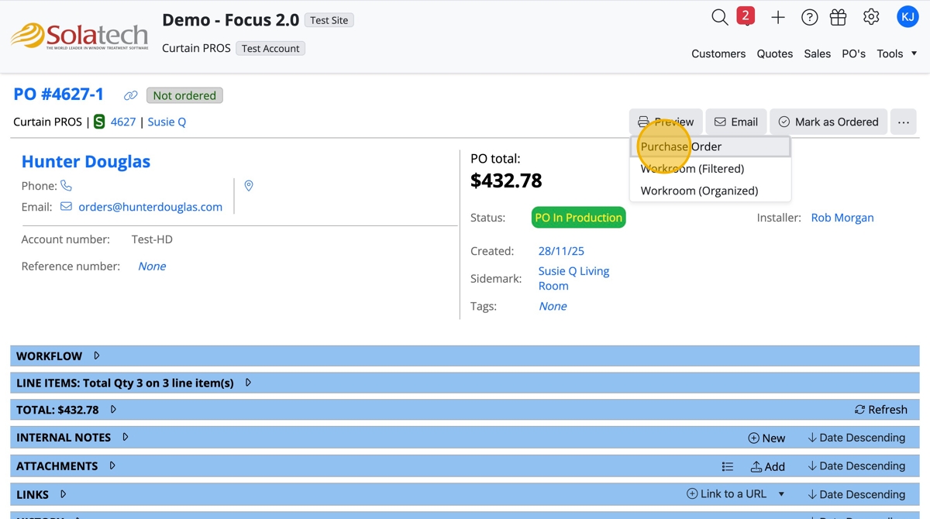The width and height of the screenshot is (930, 519).
Task: Open the Tools dropdown menu
Action: (x=897, y=53)
